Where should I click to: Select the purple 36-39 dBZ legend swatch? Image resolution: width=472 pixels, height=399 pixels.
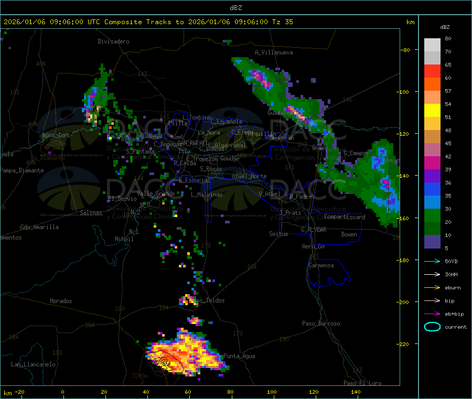click(x=432, y=176)
